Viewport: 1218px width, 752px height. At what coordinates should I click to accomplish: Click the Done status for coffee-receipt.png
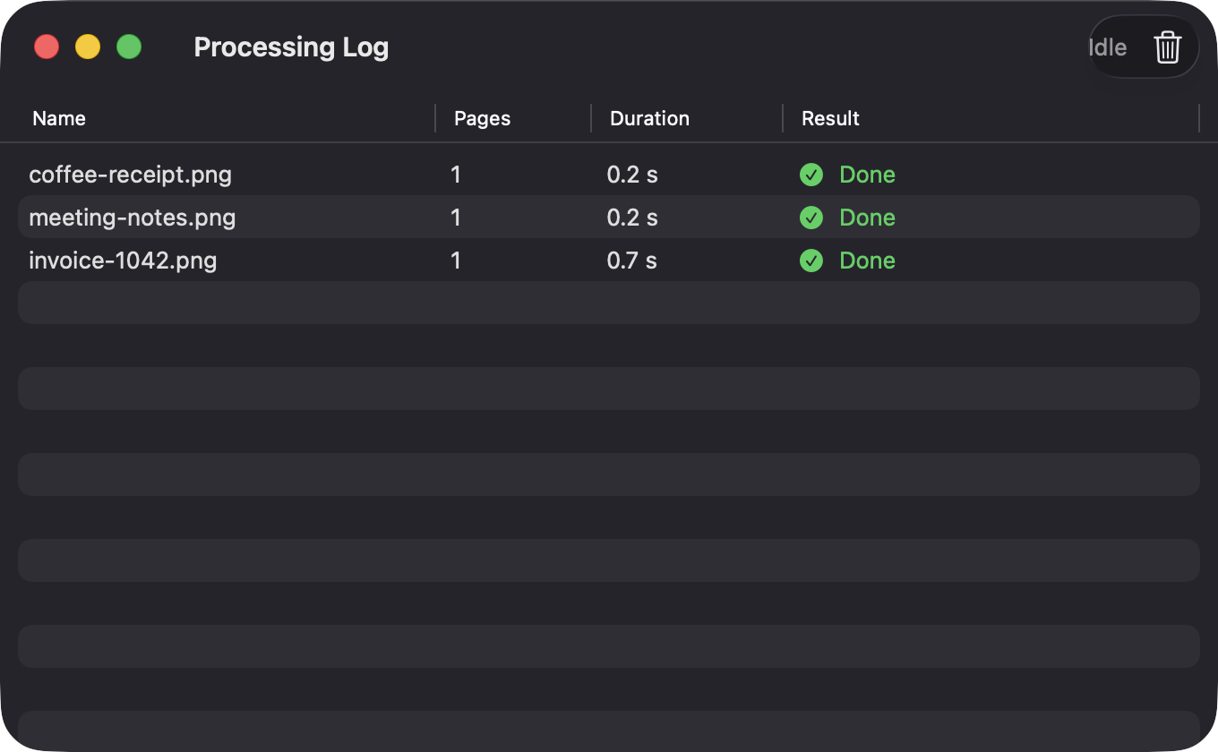(x=868, y=175)
